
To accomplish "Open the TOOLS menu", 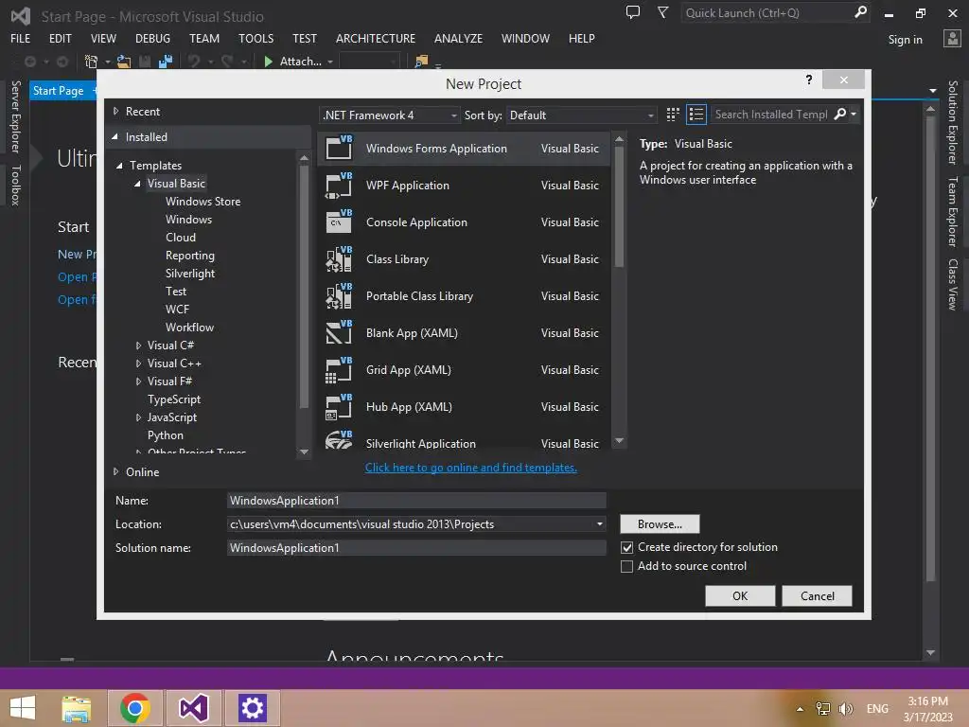I will 255,38.
